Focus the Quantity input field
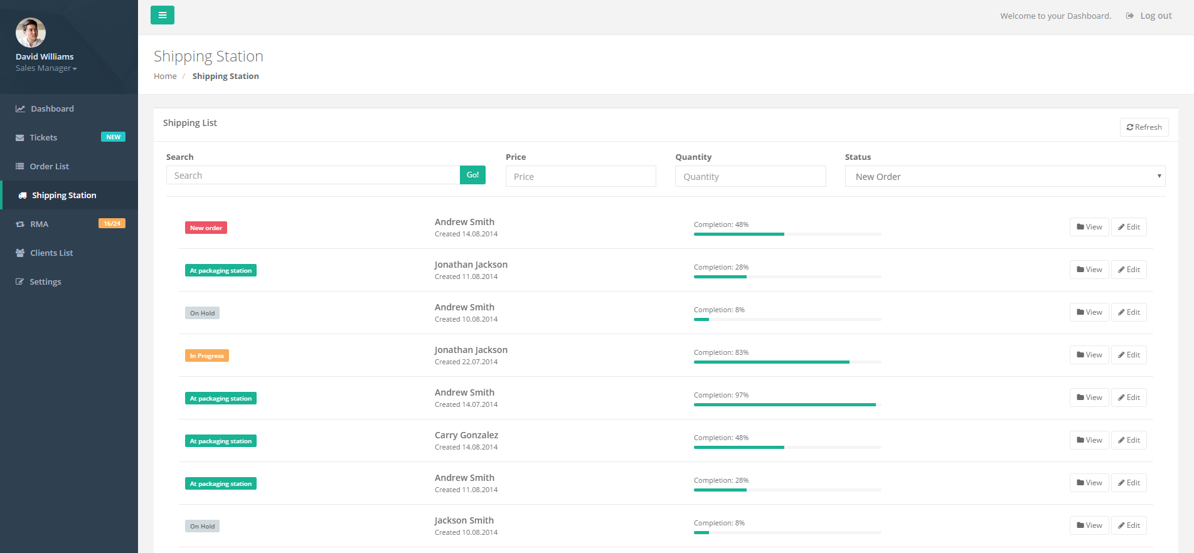1194x553 pixels. 750,177
